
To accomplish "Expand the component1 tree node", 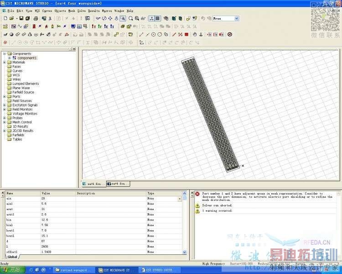I will [x=10, y=58].
